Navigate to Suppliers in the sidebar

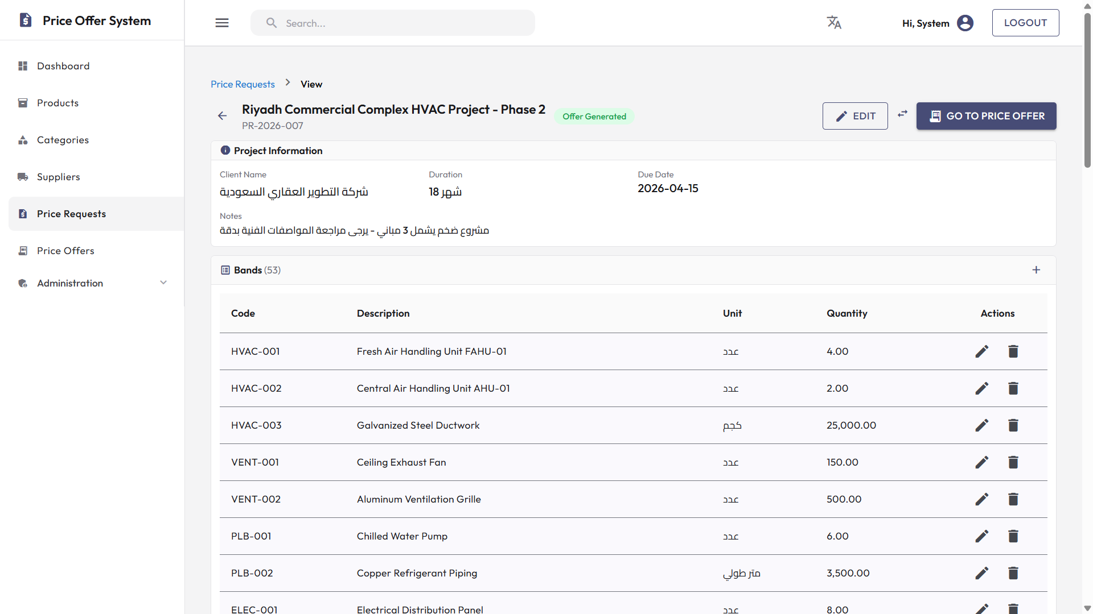tap(58, 177)
